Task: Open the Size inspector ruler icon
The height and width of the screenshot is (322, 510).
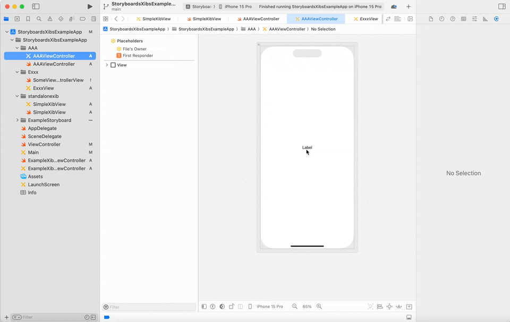Action: (486, 19)
